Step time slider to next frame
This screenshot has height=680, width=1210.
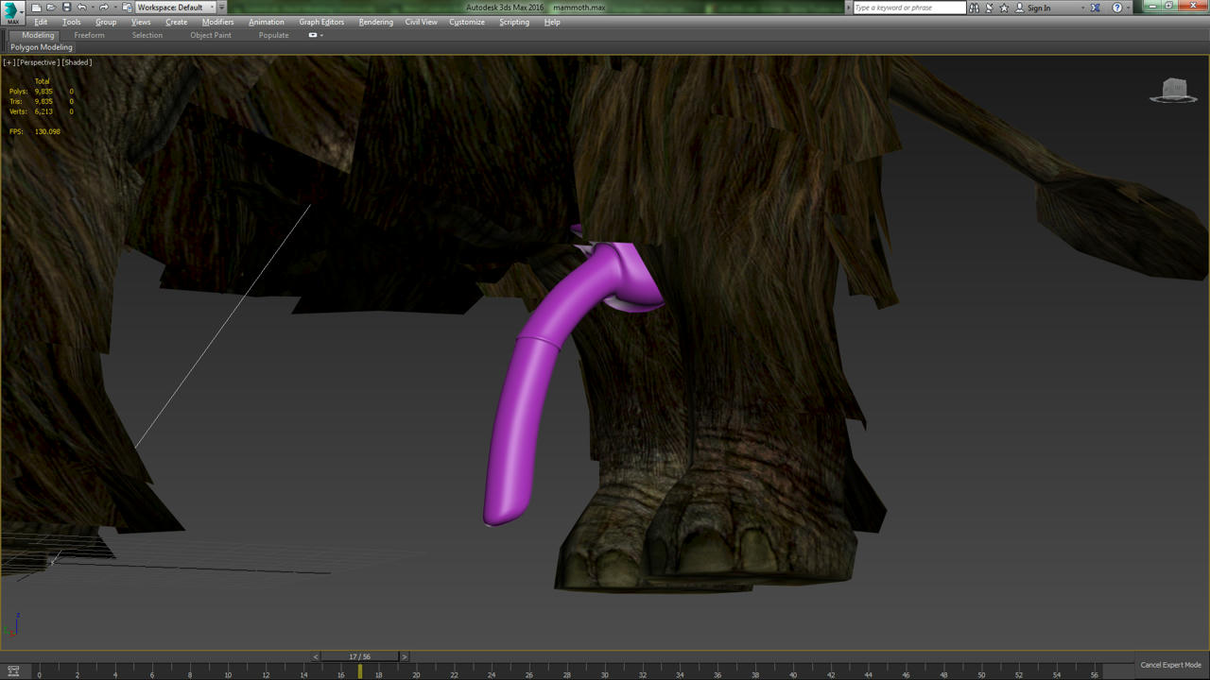(404, 656)
